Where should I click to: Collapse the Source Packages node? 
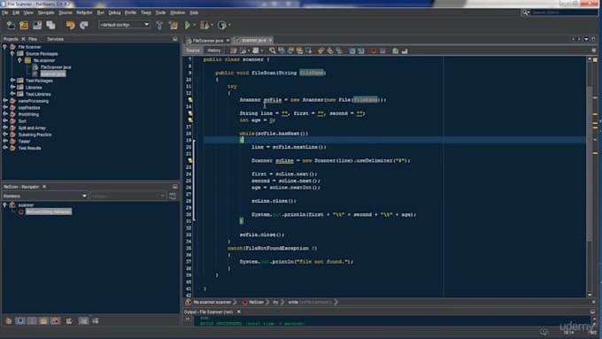[12, 54]
